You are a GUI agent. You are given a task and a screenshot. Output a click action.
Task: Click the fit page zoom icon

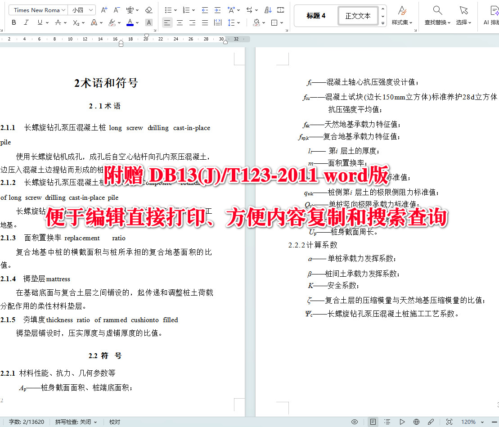point(449,422)
